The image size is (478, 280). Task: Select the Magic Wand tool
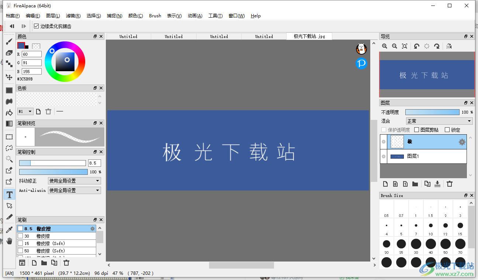click(9, 159)
